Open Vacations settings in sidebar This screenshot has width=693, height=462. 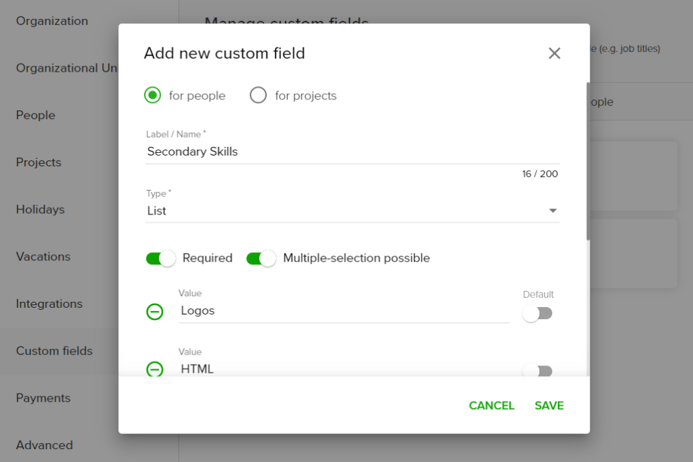click(x=43, y=256)
